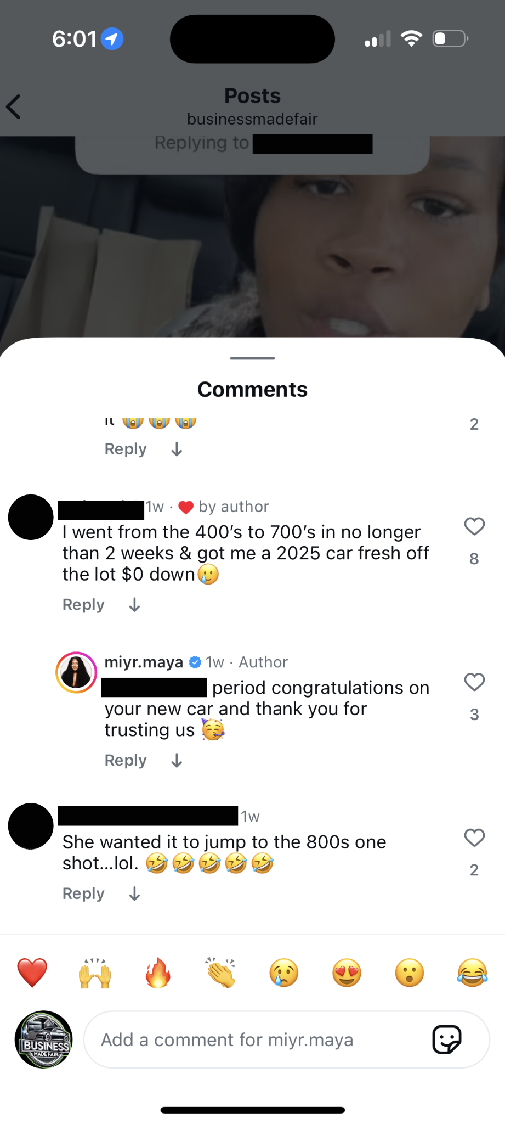Expand the down arrow under the "800s one shot" comment
The height and width of the screenshot is (1124, 505).
click(134, 894)
